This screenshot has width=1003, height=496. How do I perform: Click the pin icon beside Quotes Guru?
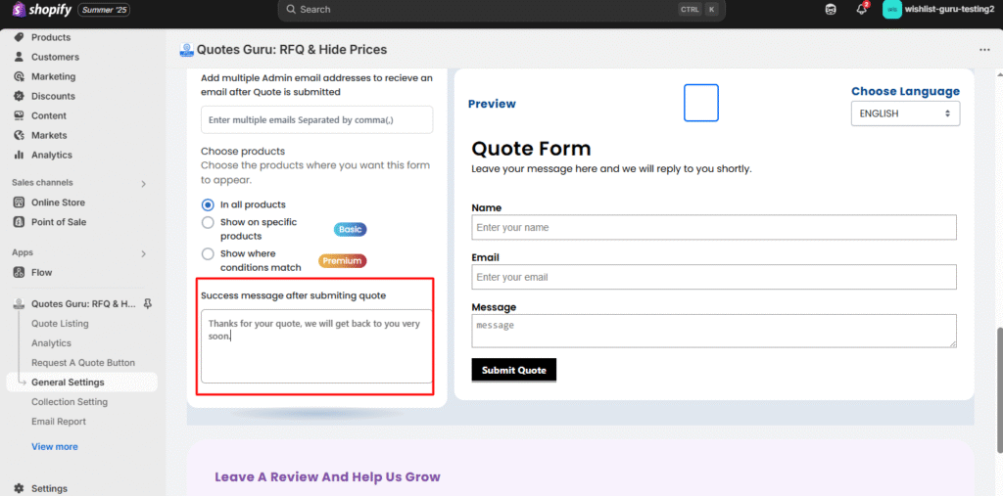pyautogui.click(x=147, y=304)
